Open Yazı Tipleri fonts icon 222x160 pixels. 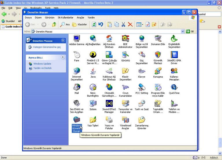coord(93,120)
